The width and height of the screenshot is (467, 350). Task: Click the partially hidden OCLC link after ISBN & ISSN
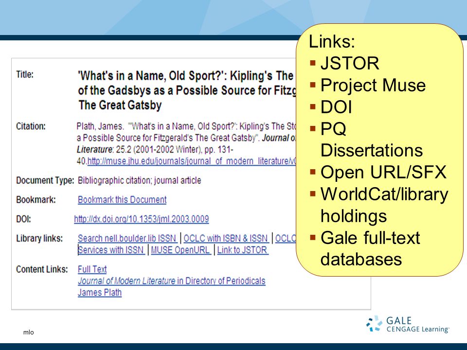286,238
